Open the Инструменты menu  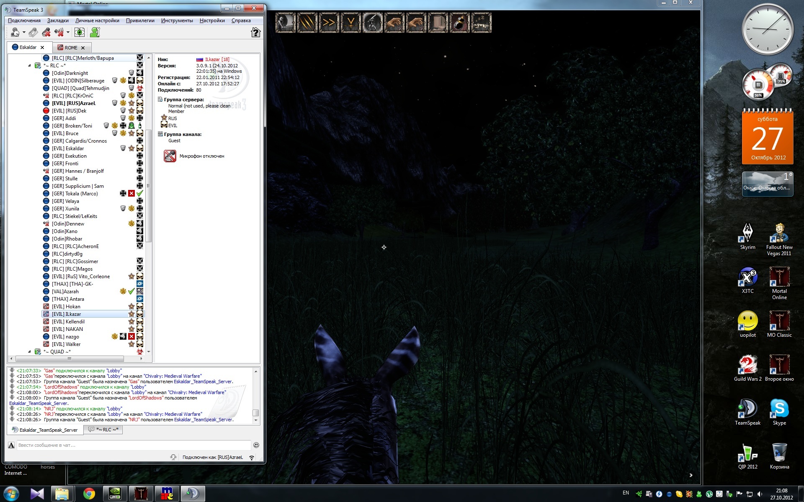coord(177,20)
